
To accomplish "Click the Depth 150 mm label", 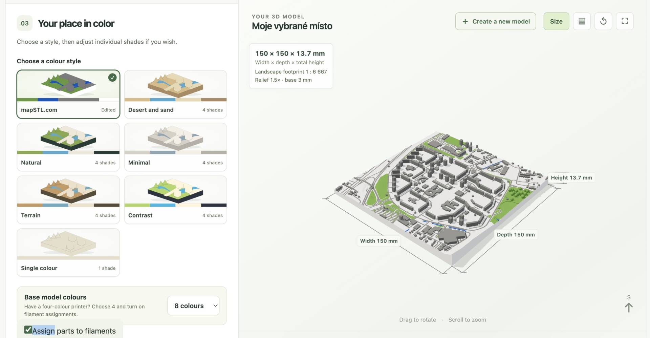I will click(516, 235).
